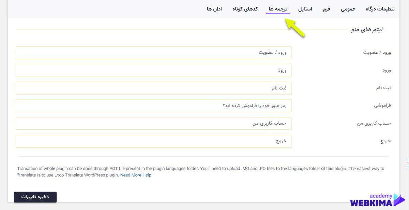Click the ثبت نام row label
The height and width of the screenshot is (210, 409).
(383, 88)
